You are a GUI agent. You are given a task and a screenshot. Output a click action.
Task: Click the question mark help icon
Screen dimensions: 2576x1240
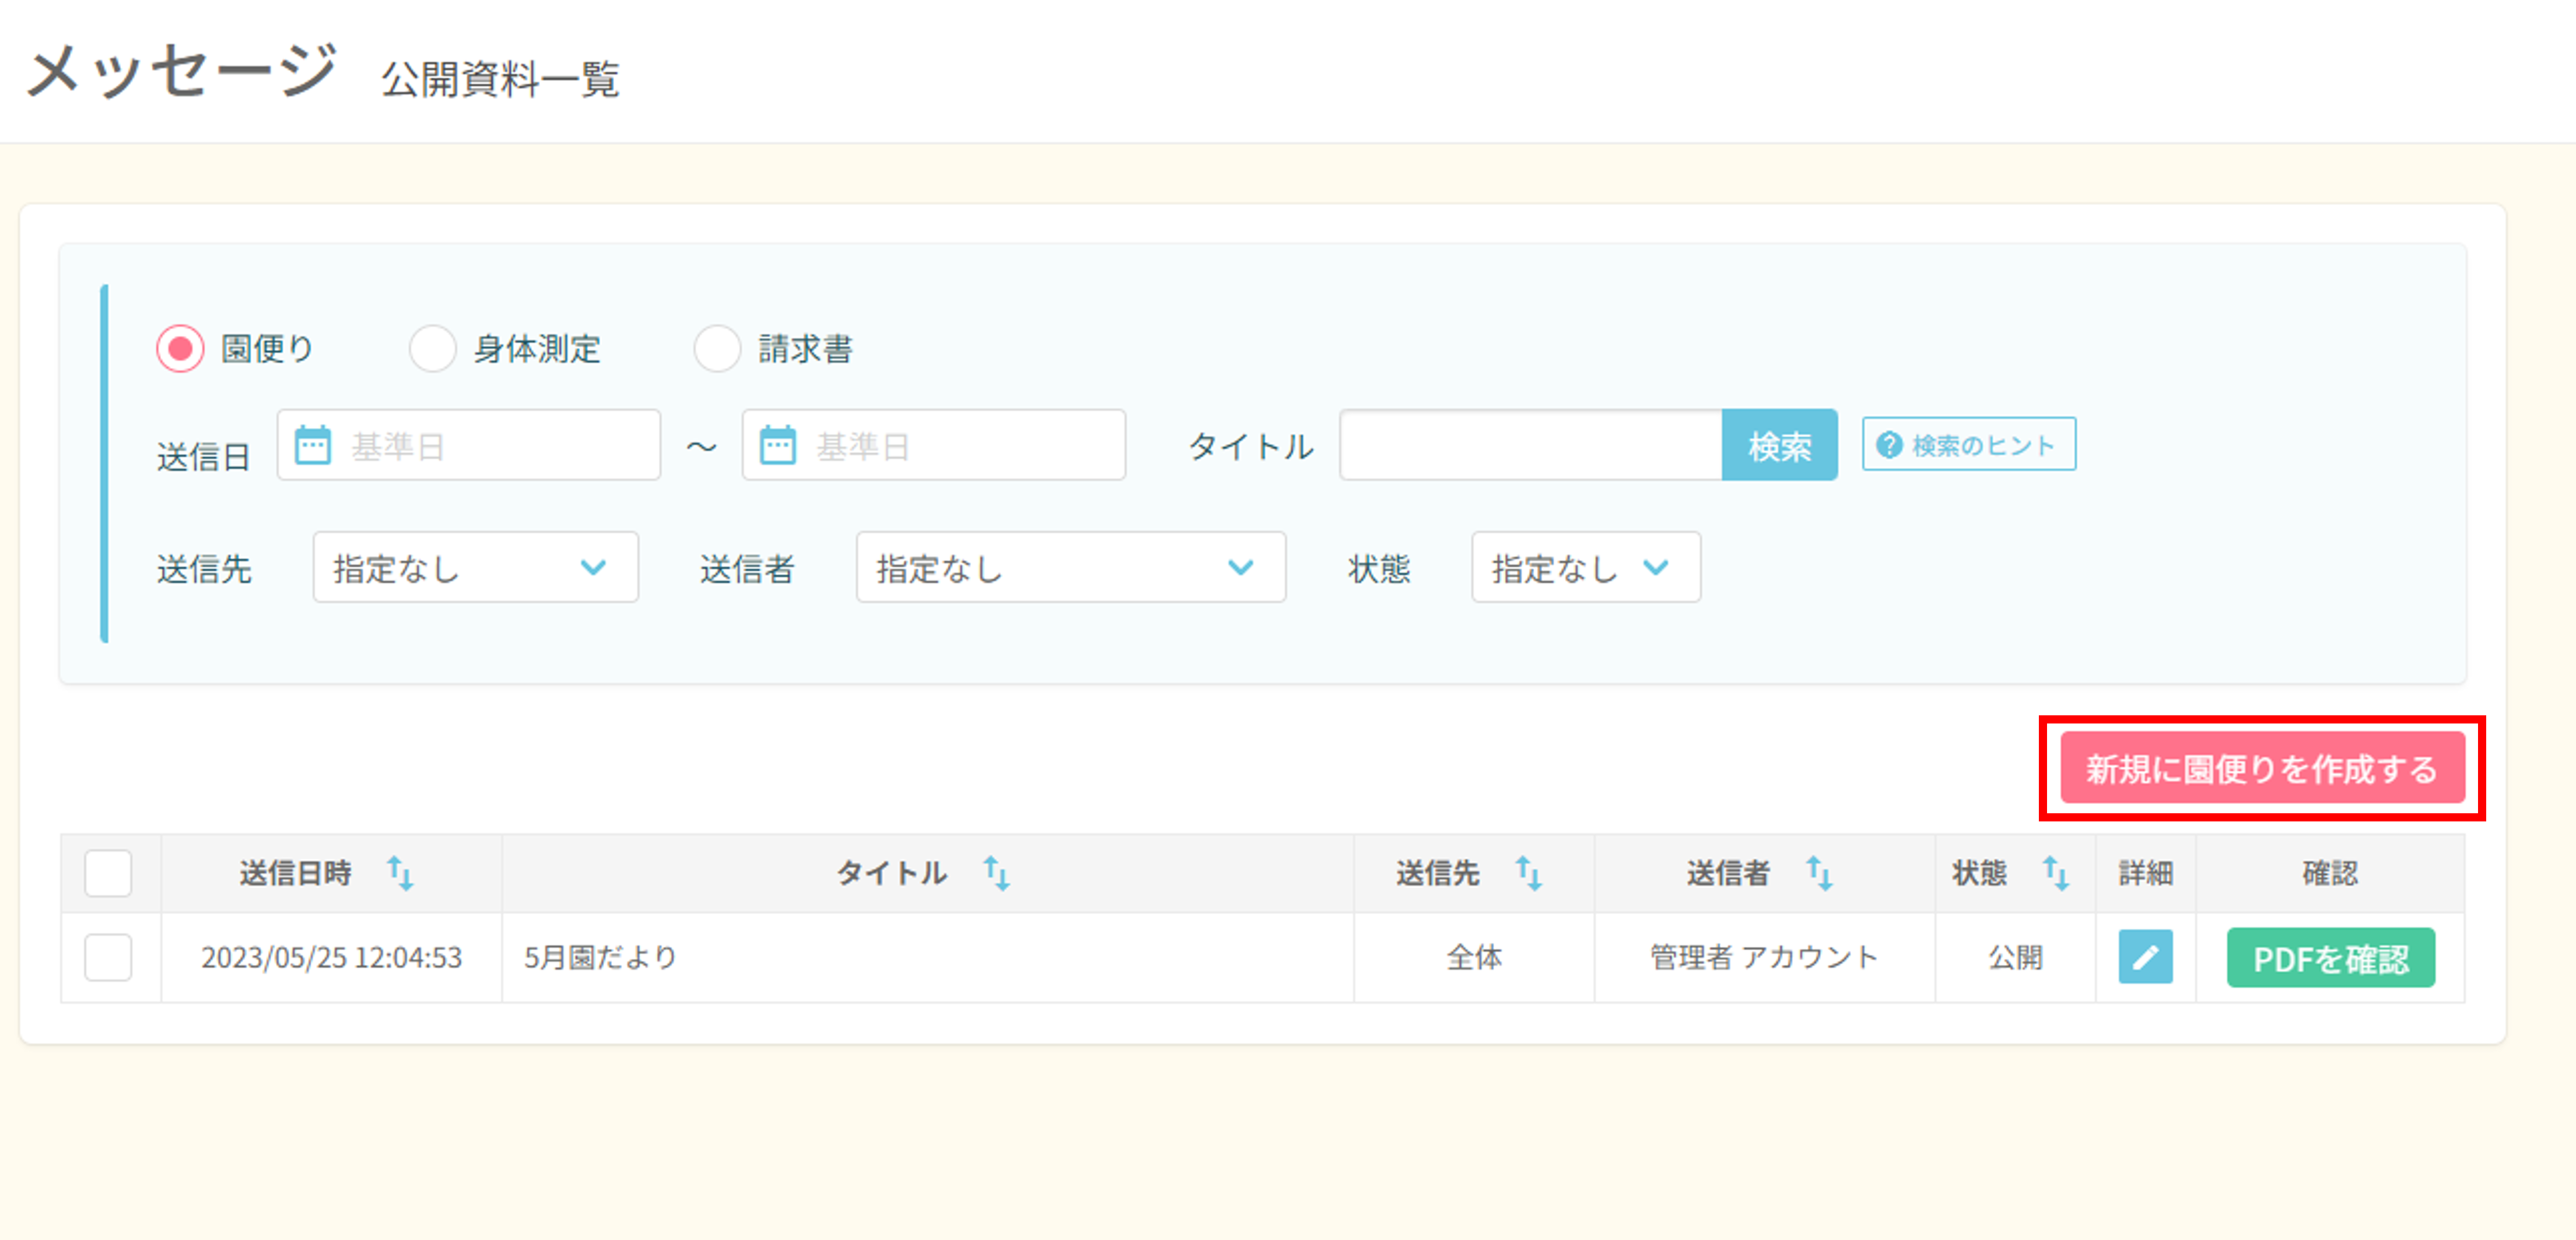(x=1889, y=445)
